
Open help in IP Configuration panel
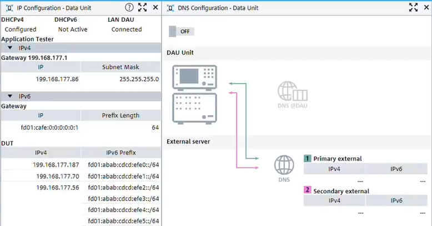[x=129, y=7]
